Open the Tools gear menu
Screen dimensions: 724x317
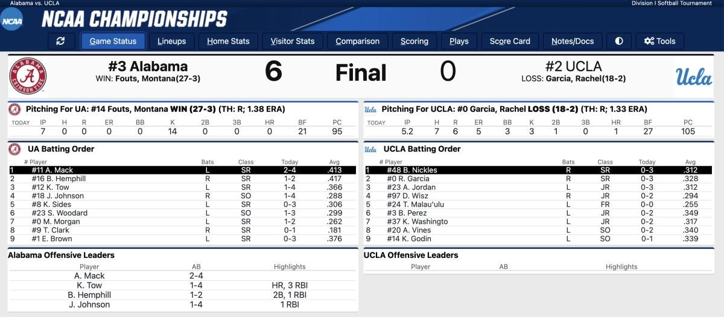(660, 41)
